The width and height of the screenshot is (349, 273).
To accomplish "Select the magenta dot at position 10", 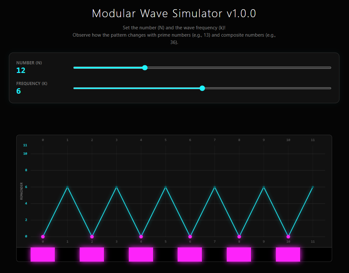I will [x=288, y=237].
